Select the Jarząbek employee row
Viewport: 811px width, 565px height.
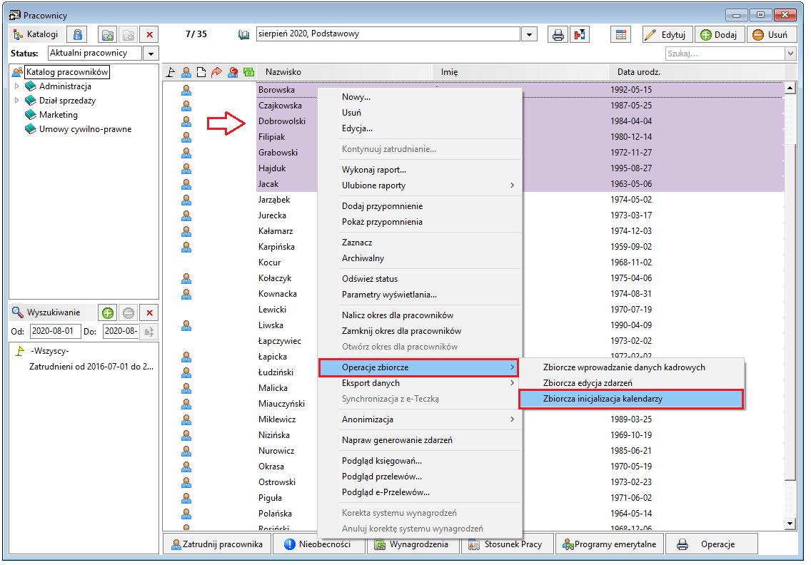(x=274, y=200)
